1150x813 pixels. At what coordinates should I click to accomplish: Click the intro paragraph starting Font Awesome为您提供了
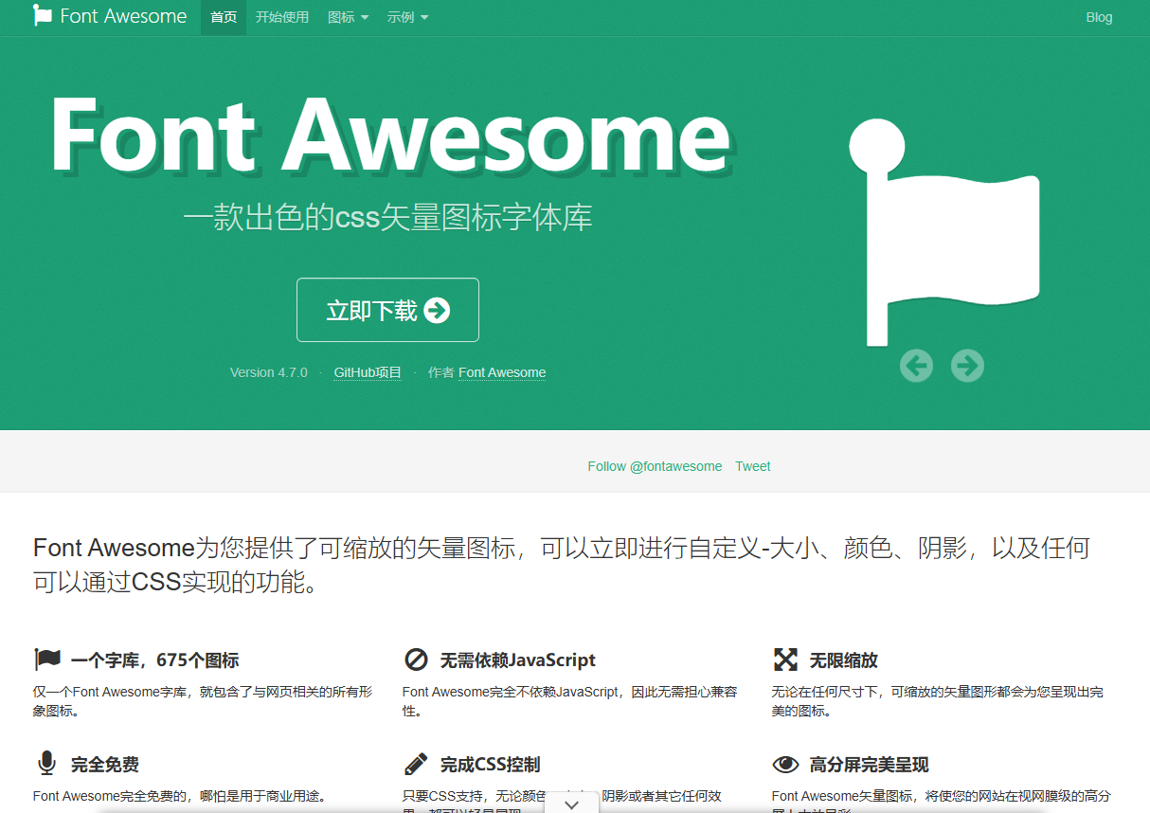562,565
